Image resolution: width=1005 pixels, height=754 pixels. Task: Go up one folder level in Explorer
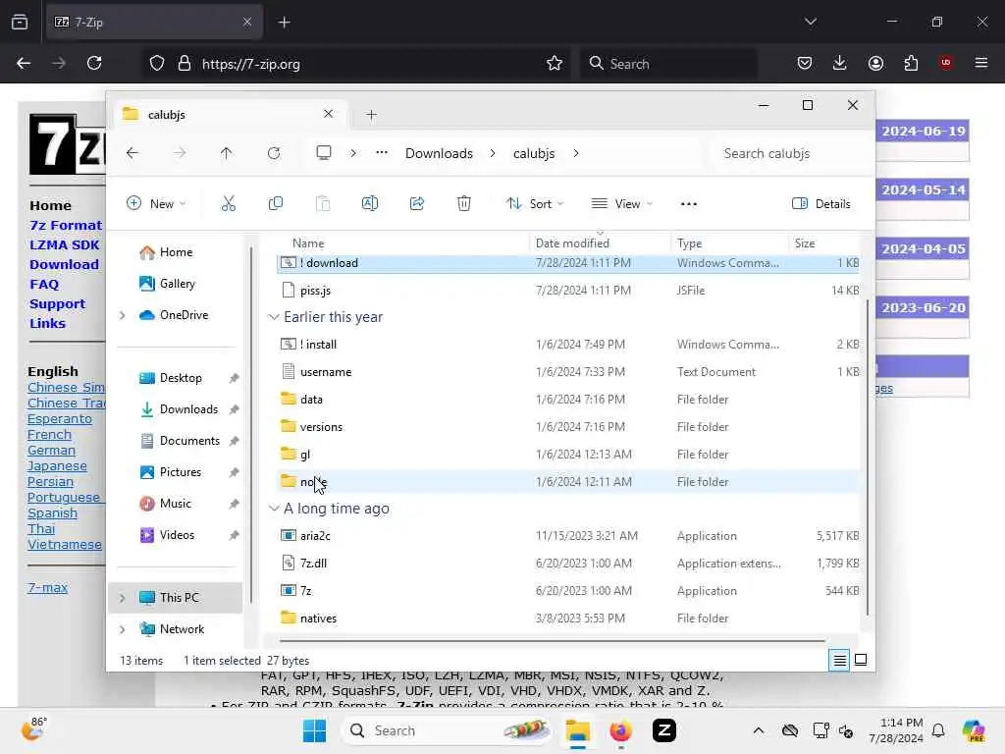pyautogui.click(x=227, y=153)
